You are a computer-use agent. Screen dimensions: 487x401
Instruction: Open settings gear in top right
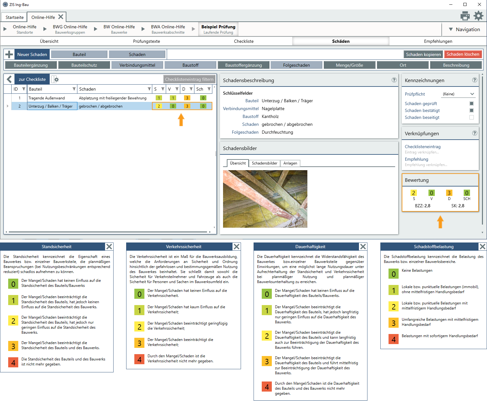479,16
